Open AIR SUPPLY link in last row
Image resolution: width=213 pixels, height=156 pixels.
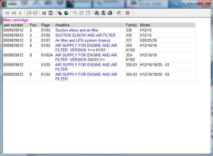click(x=86, y=77)
